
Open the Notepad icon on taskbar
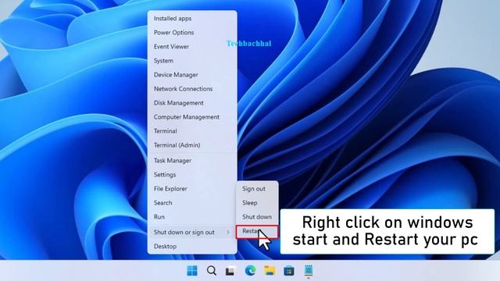coord(309,271)
